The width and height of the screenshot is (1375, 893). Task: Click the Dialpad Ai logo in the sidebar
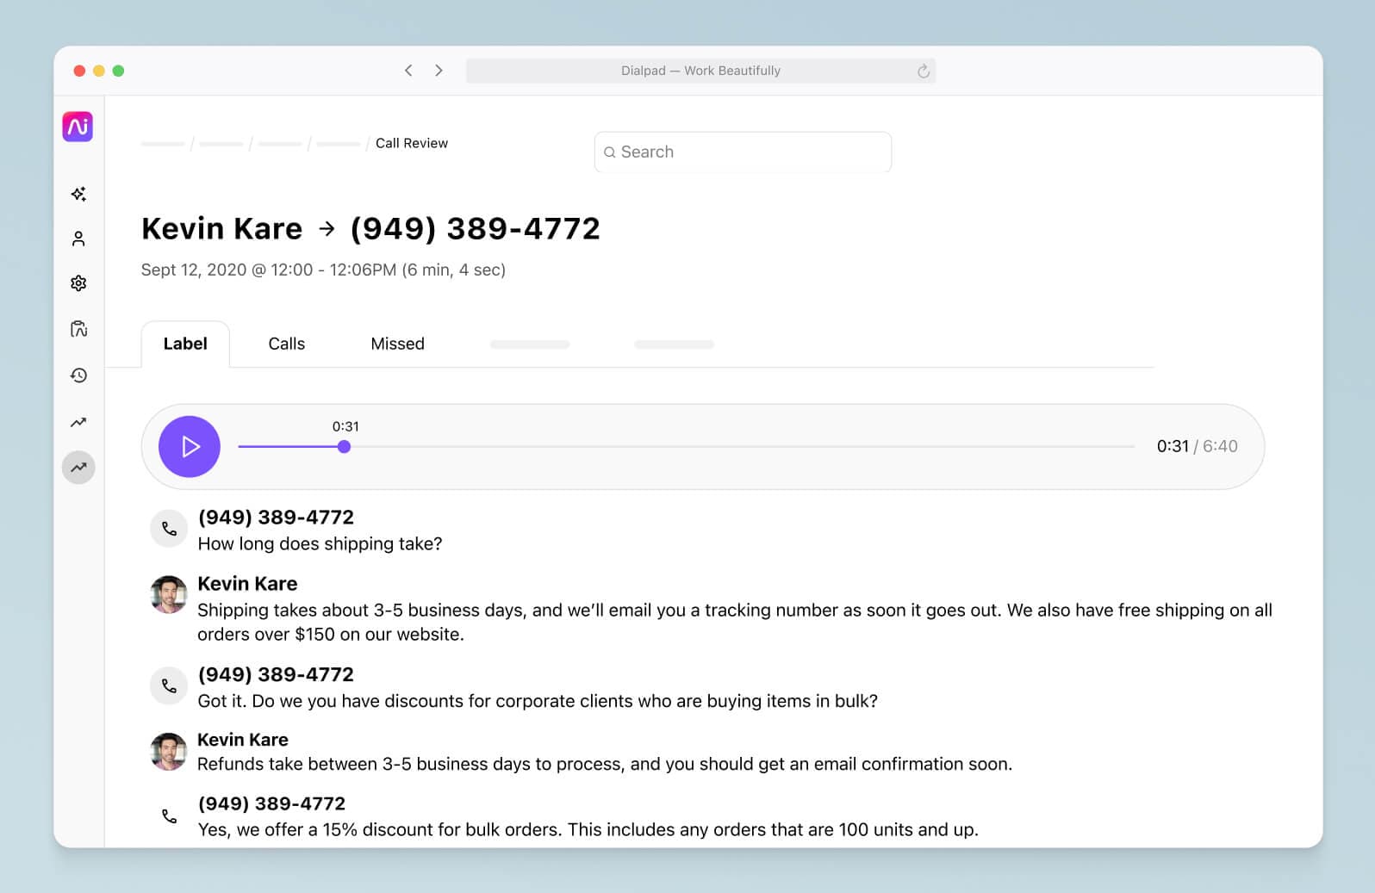pyautogui.click(x=78, y=127)
